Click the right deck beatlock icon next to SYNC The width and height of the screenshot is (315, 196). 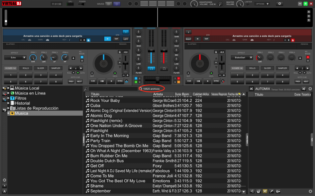pyautogui.click(x=223, y=81)
